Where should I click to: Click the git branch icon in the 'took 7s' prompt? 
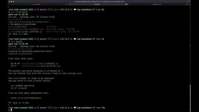pos(38,39)
